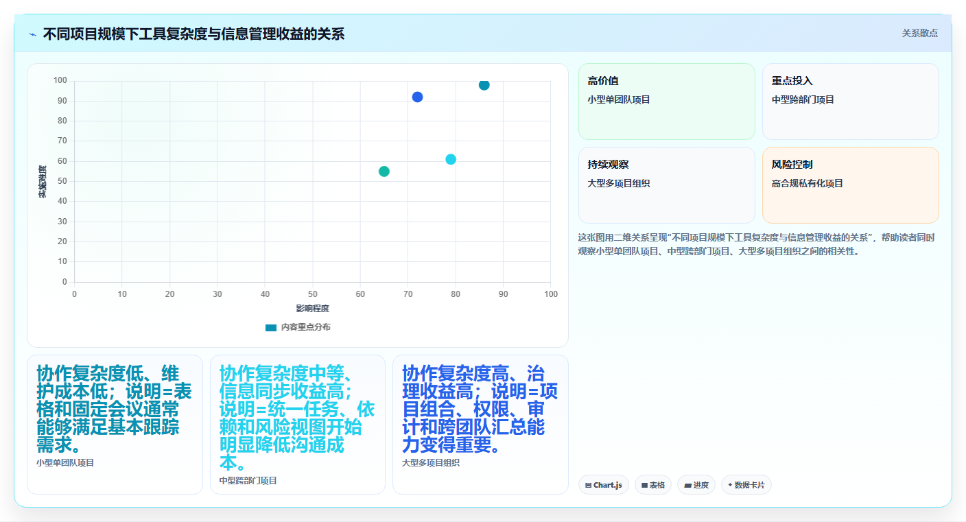The height and width of the screenshot is (522, 966).
Task: Click the 大型多项目组织 caption under the blue summary
Action: point(431,463)
